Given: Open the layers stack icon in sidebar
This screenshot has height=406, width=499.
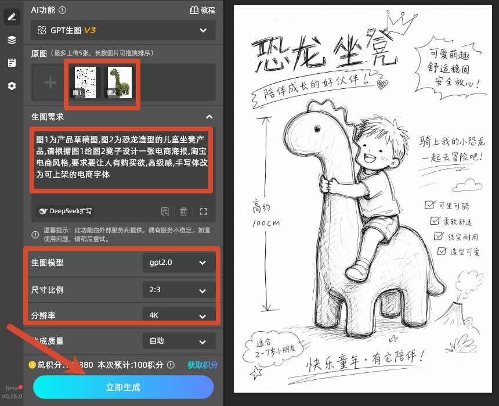Looking at the screenshot, I should pyautogui.click(x=12, y=40).
